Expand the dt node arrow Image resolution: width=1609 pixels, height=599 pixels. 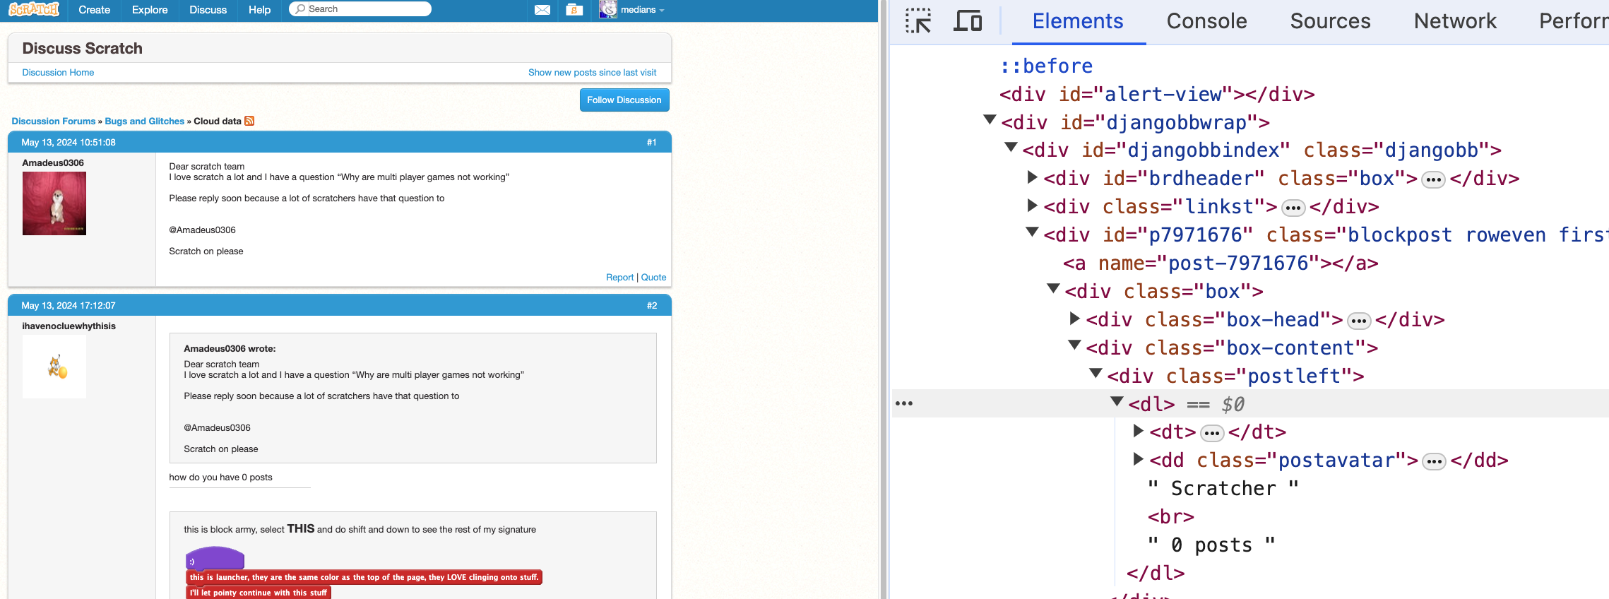(x=1139, y=431)
